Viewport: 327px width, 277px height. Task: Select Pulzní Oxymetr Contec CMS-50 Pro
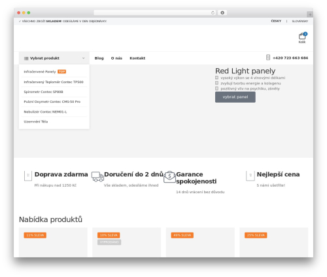pyautogui.click(x=52, y=102)
